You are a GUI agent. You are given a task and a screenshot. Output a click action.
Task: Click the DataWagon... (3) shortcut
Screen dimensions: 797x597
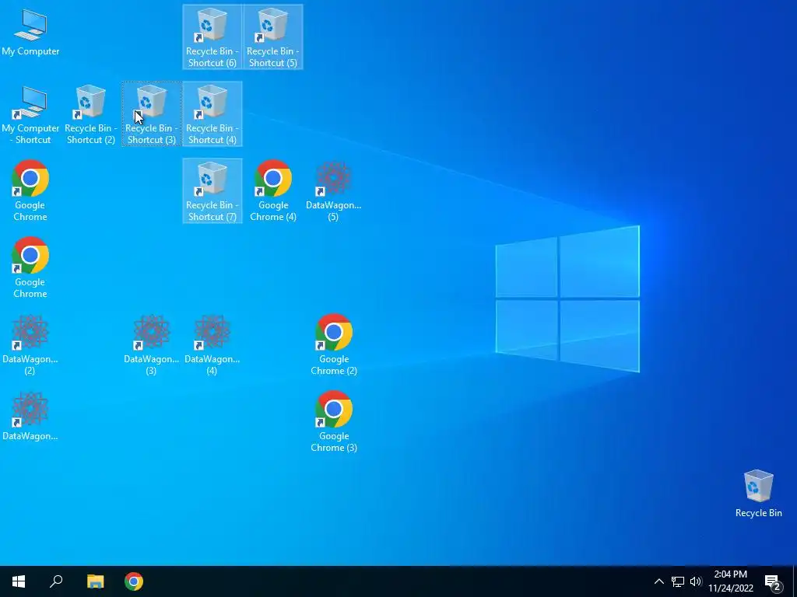tap(152, 344)
